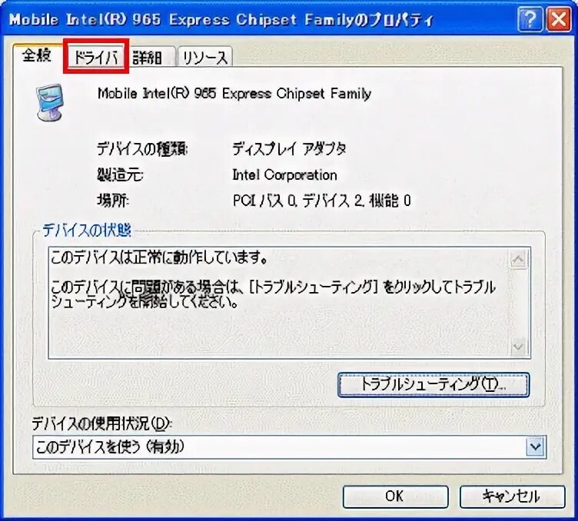Click the PCI バス 0, デバイス 2, 機能 0 text
This screenshot has width=578, height=521.
pyautogui.click(x=321, y=201)
